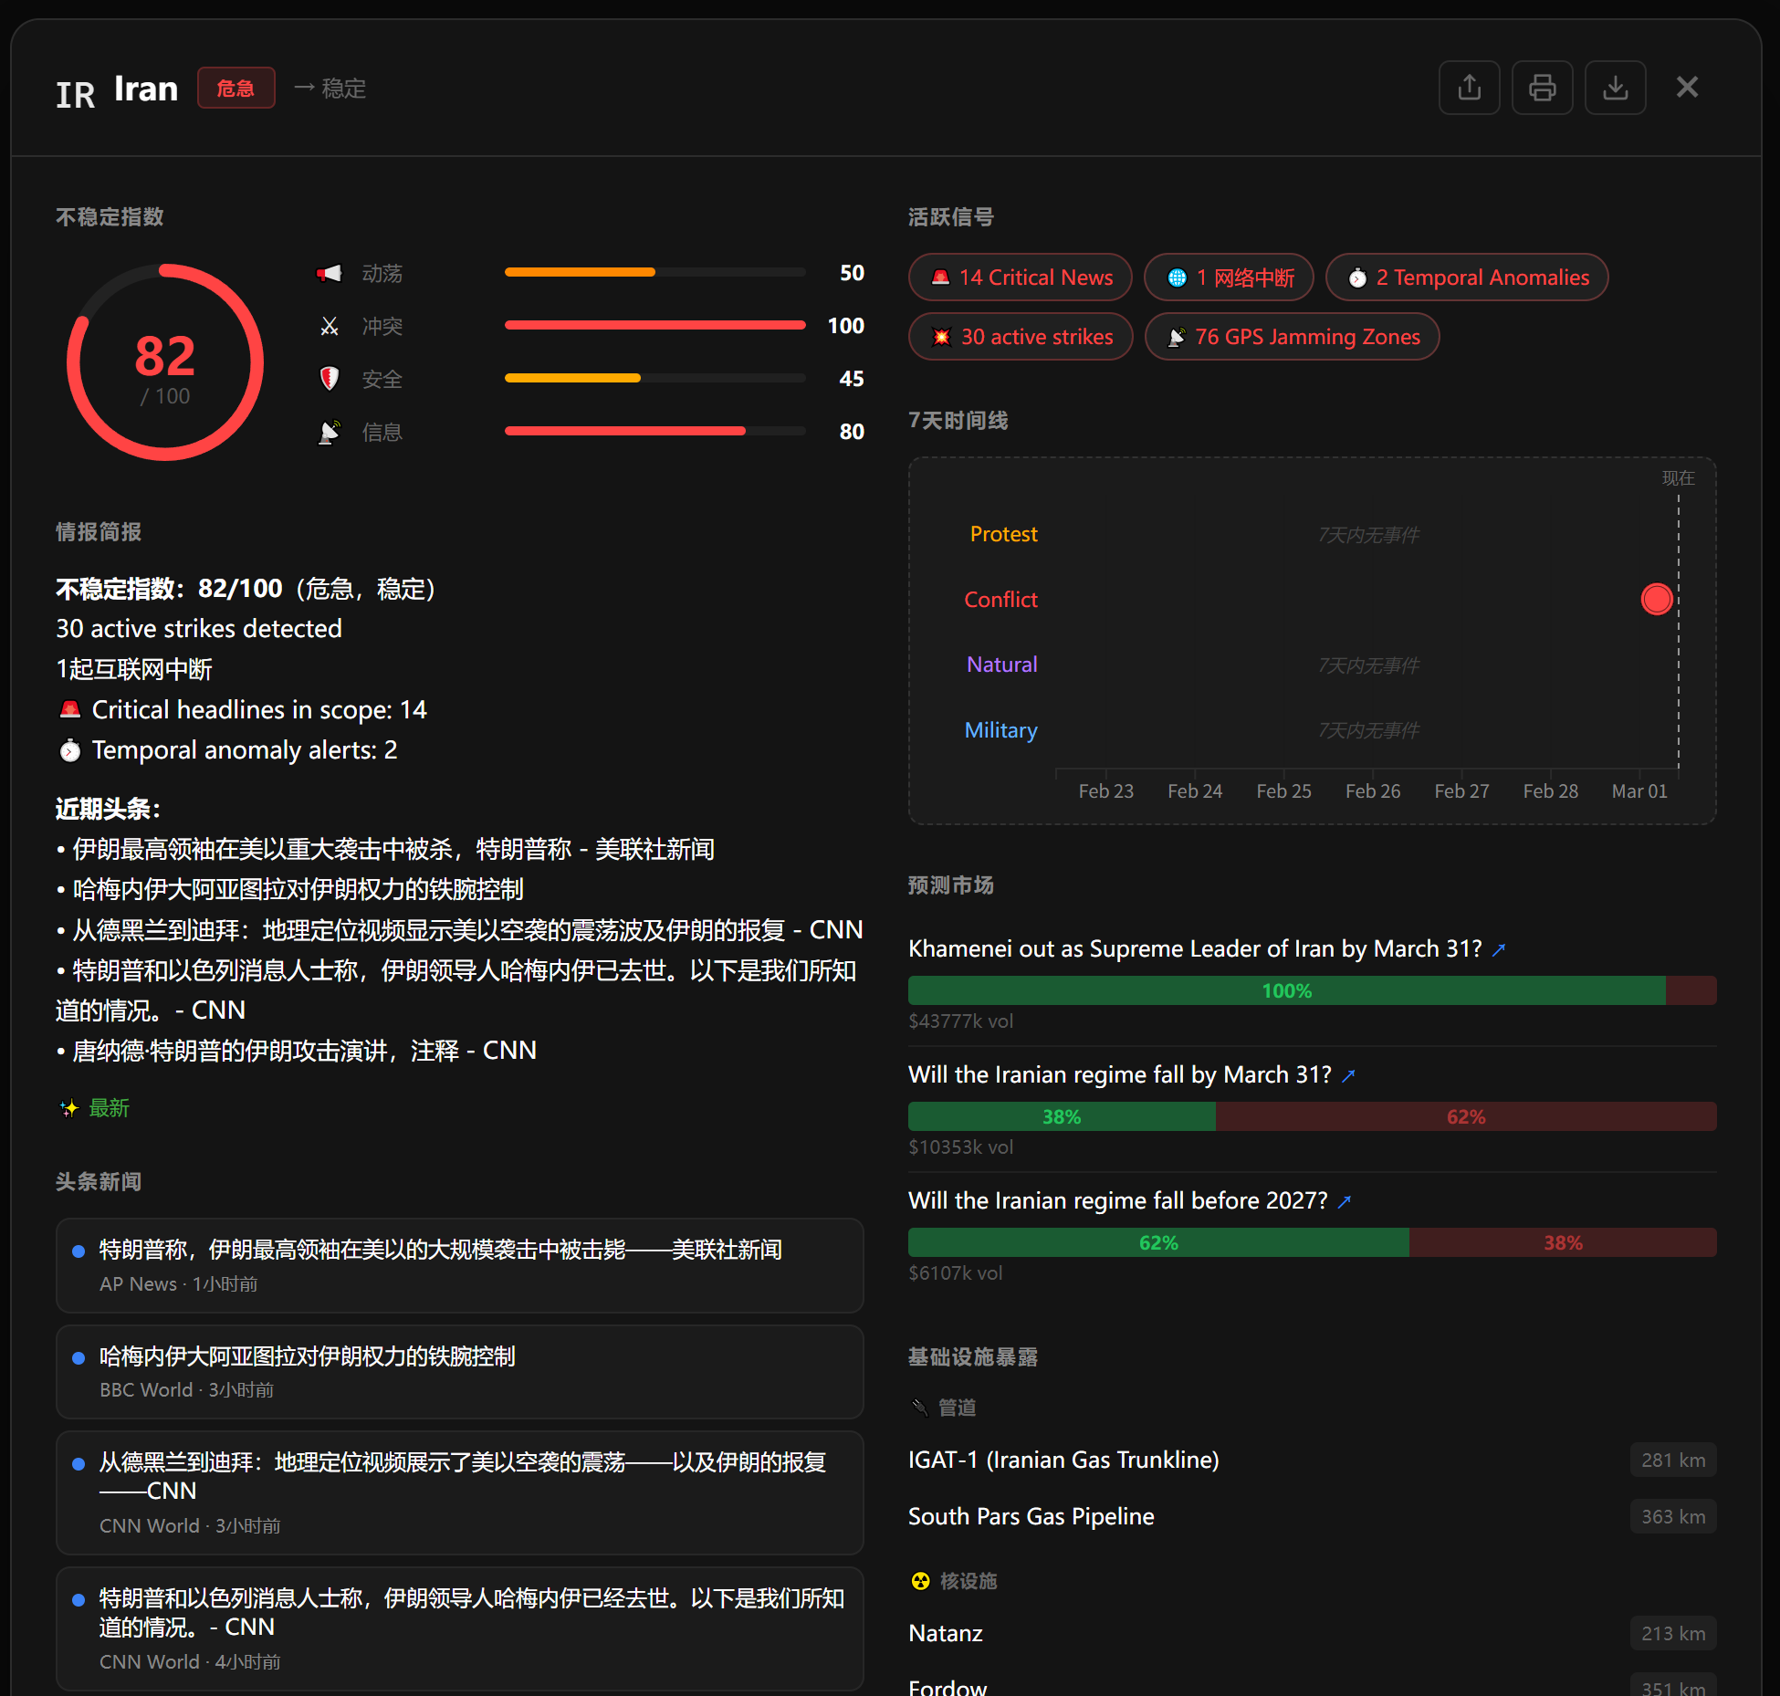
Task: Open the print icon at top right
Action: [1542, 88]
